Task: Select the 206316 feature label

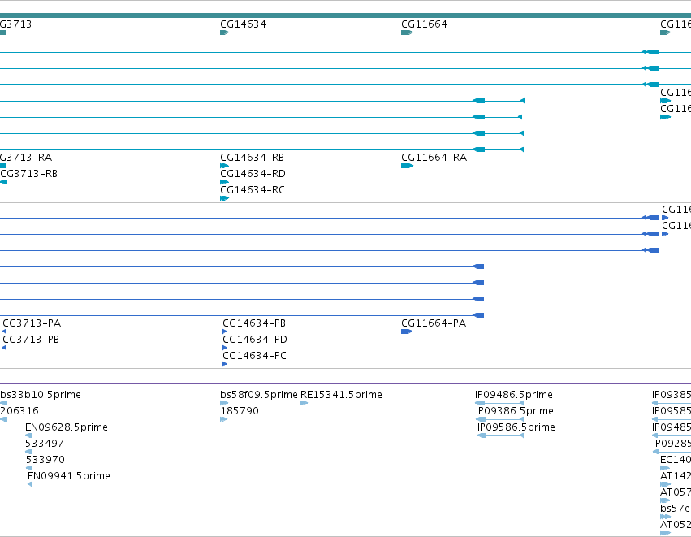Action: (19, 411)
